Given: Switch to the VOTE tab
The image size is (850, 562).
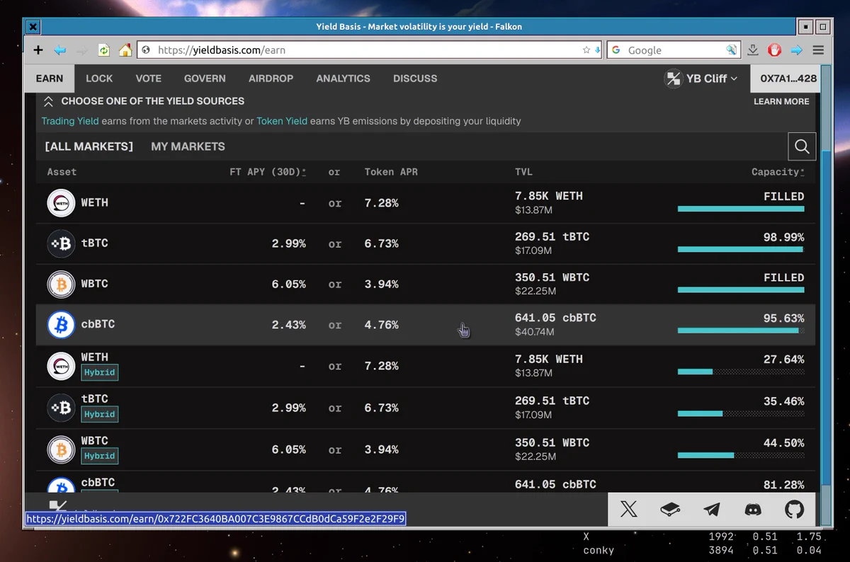Looking at the screenshot, I should click(149, 79).
